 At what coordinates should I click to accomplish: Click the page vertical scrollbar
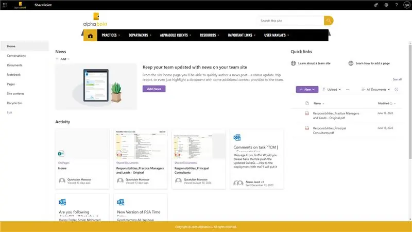(x=410, y=101)
